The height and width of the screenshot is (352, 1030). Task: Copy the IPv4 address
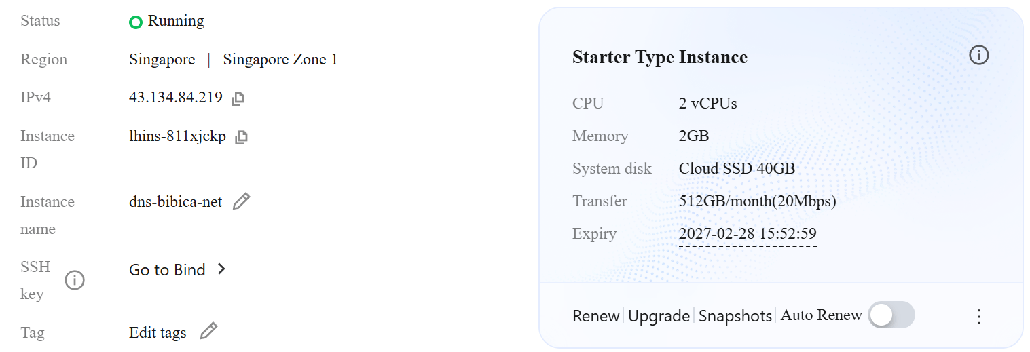pyautogui.click(x=238, y=98)
